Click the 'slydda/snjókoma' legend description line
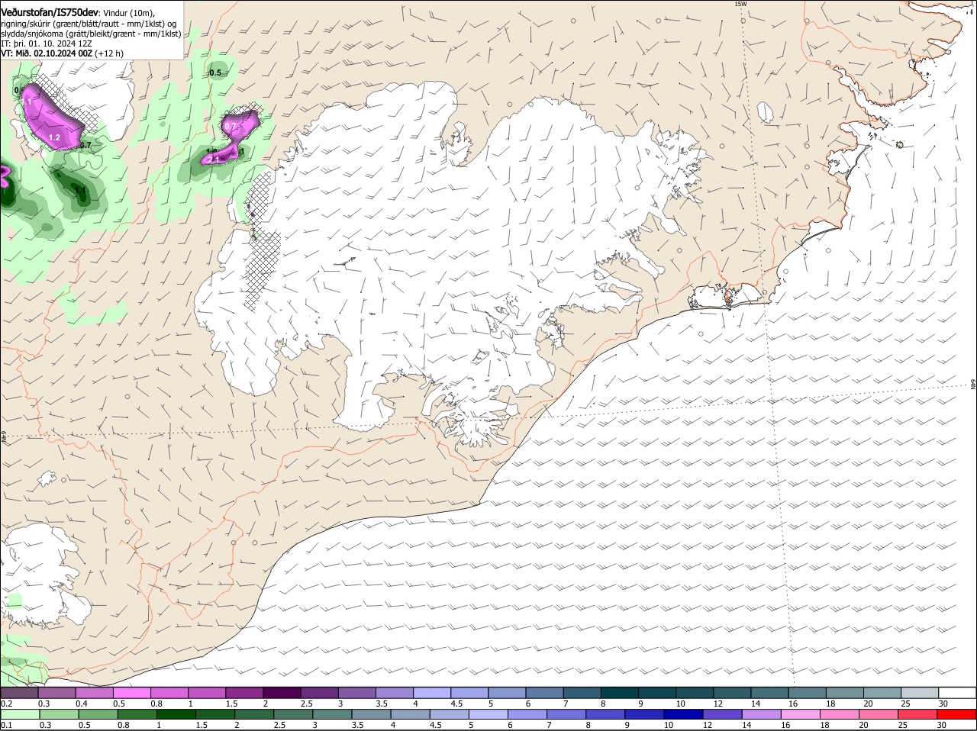The image size is (977, 731). click(91, 34)
